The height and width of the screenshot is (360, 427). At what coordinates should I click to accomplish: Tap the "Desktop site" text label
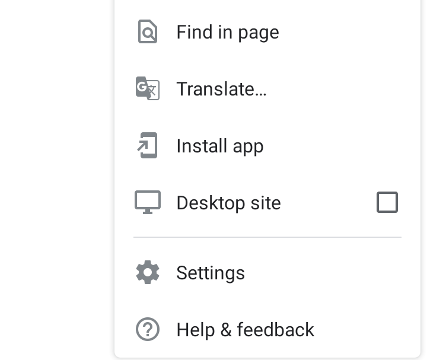click(228, 203)
